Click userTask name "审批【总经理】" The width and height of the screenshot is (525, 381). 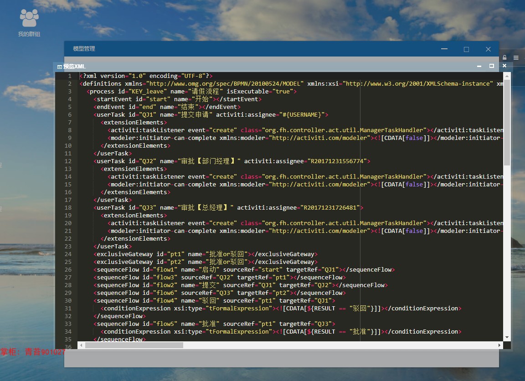(x=206, y=207)
